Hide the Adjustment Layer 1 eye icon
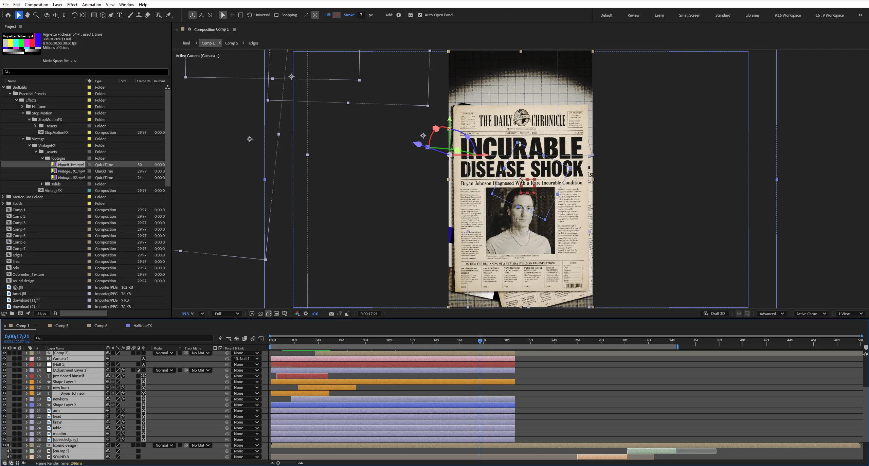The image size is (869, 466). pyautogui.click(x=4, y=370)
